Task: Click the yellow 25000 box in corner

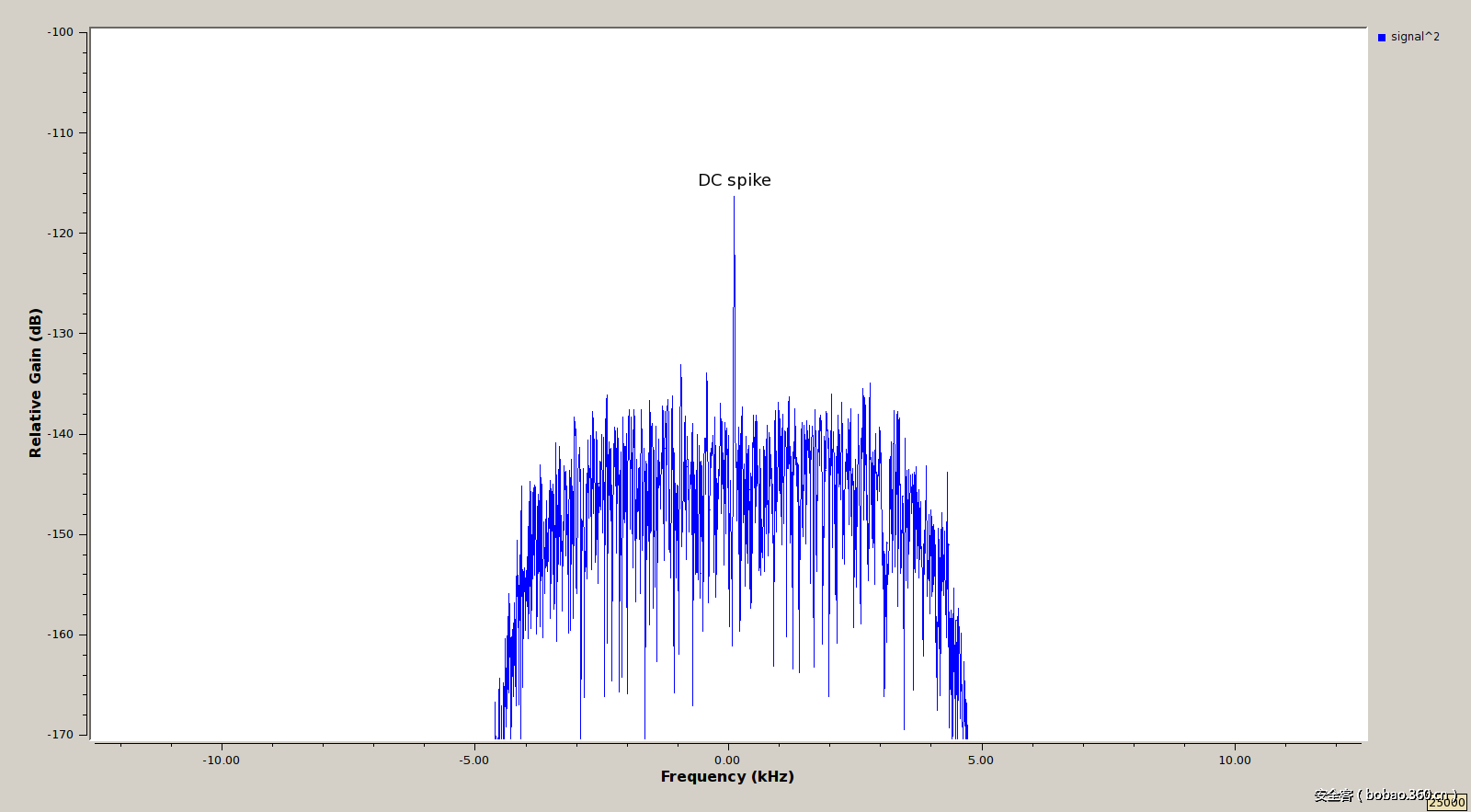Action: (1446, 803)
